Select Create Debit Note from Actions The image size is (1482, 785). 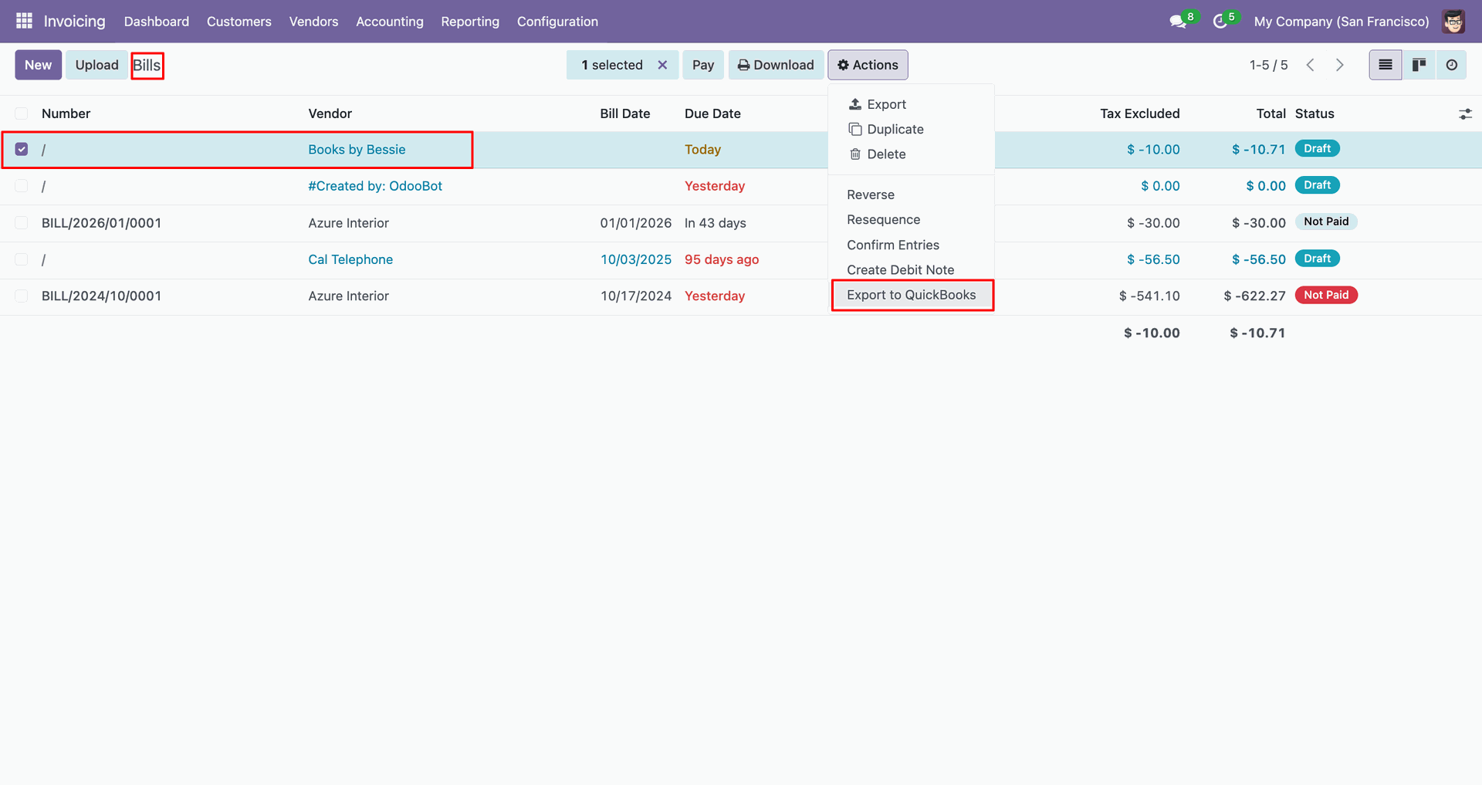900,269
